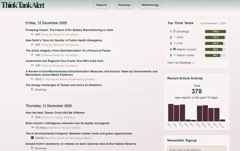This screenshot has height=151, width=240.
Task: Open Anti-Misinformation/Disinformation Measures review article
Action: (x=91, y=73)
